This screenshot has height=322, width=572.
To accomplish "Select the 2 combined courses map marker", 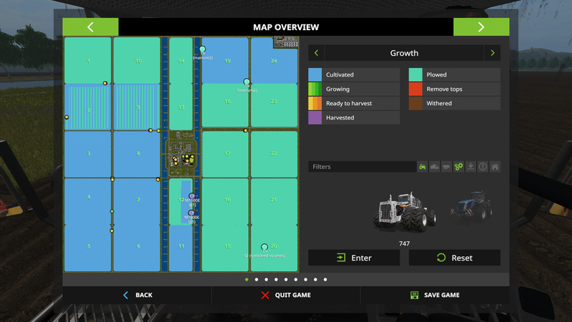I will pyautogui.click(x=265, y=247).
